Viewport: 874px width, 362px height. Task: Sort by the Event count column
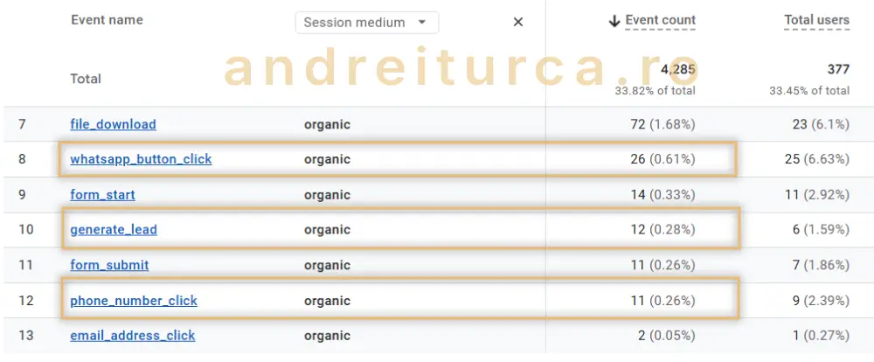click(661, 20)
